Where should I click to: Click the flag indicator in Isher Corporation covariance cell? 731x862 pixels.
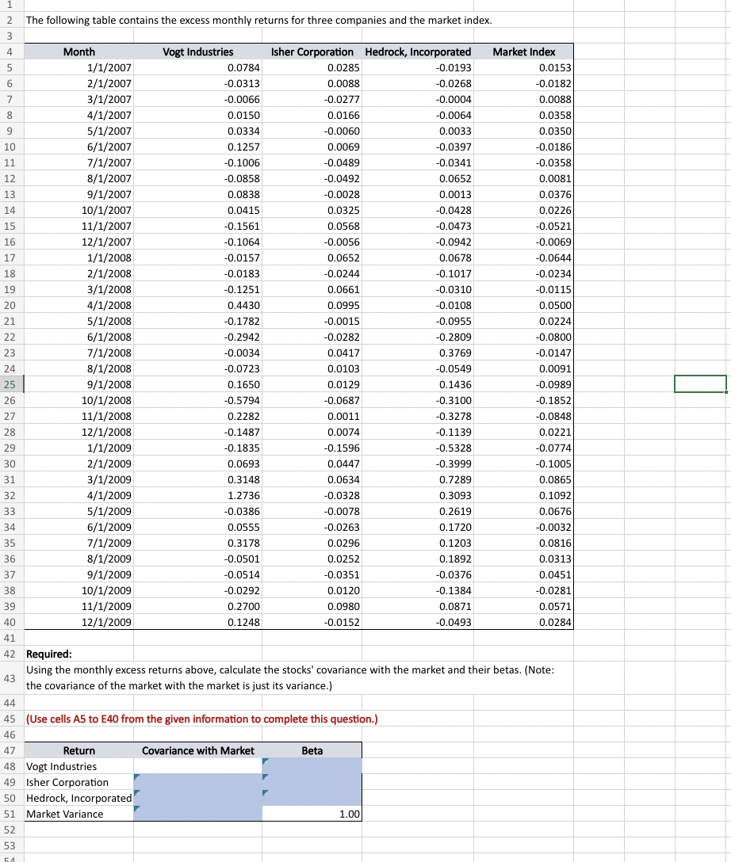tap(138, 776)
